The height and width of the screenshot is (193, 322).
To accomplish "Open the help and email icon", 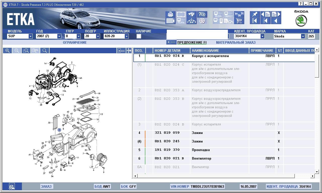I will click(x=202, y=14).
